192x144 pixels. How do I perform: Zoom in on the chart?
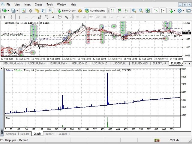point(134,11)
